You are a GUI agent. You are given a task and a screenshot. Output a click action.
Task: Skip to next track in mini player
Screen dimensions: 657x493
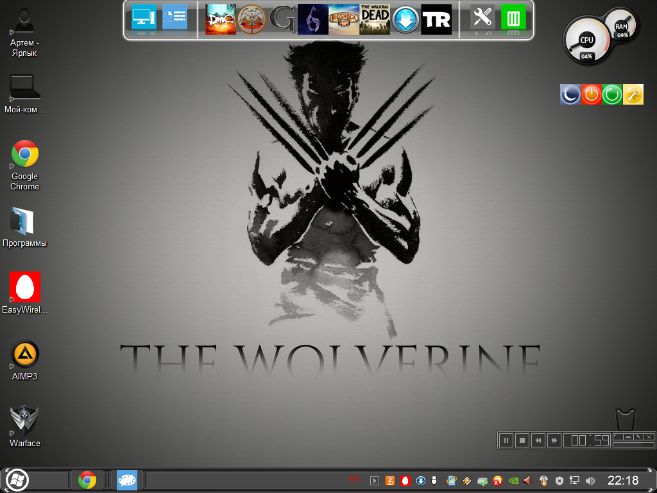click(554, 440)
